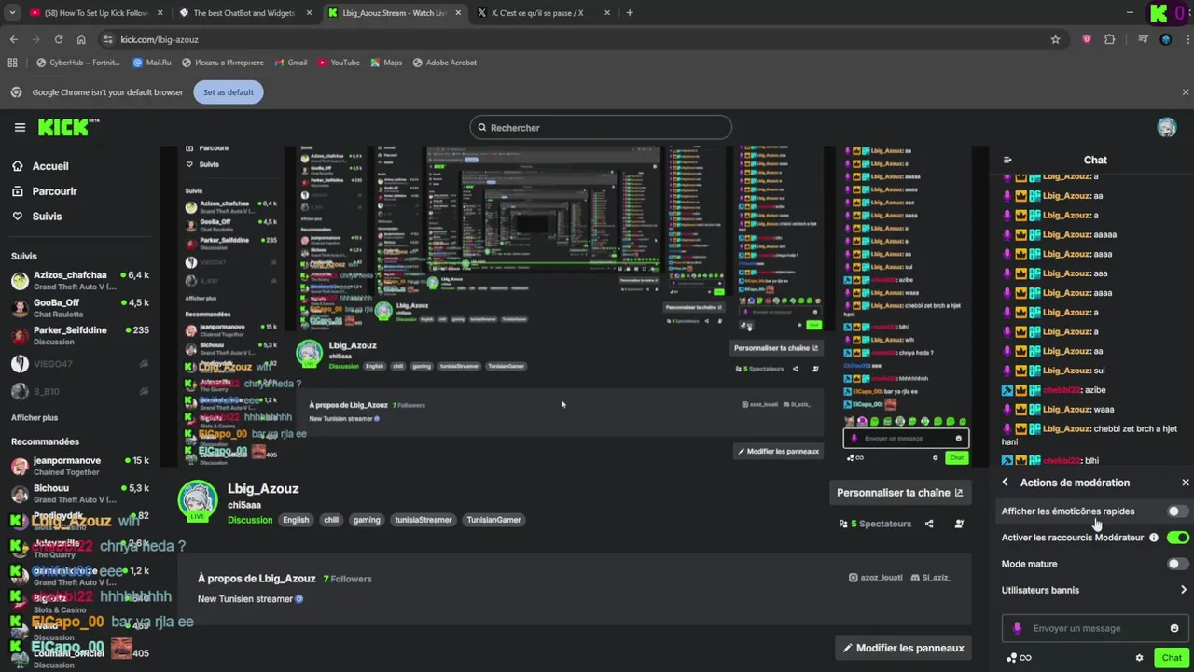Expand Utilisateurs bannis list
The height and width of the screenshot is (672, 1194).
tap(1094, 590)
